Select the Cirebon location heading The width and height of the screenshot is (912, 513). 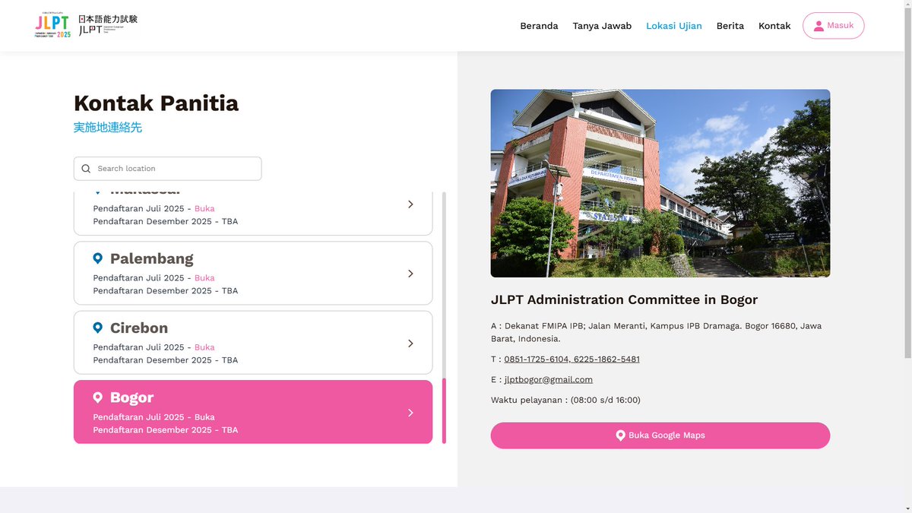pos(139,328)
